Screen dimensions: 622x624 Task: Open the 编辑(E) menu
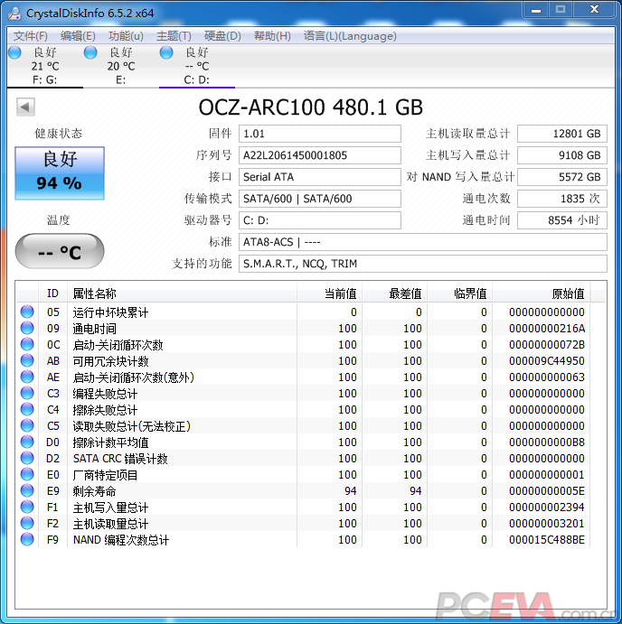tap(78, 36)
